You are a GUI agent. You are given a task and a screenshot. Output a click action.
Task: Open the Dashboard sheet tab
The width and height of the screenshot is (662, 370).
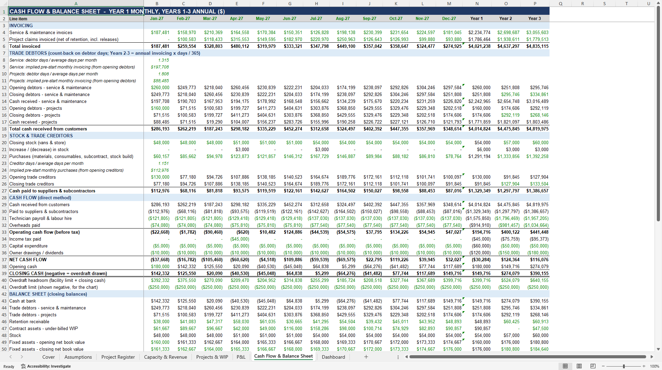click(x=333, y=357)
